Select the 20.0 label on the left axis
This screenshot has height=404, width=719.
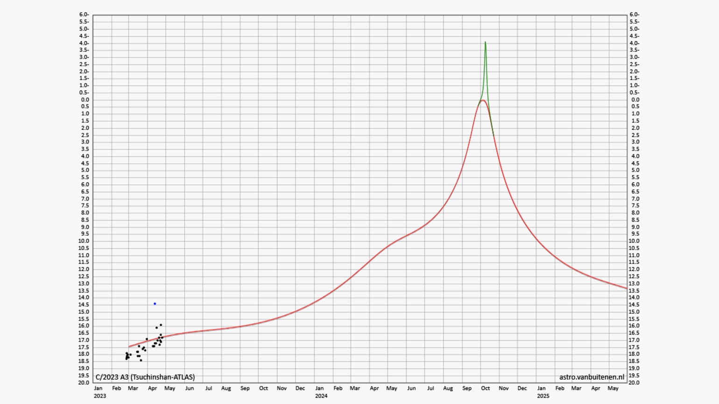84,383
